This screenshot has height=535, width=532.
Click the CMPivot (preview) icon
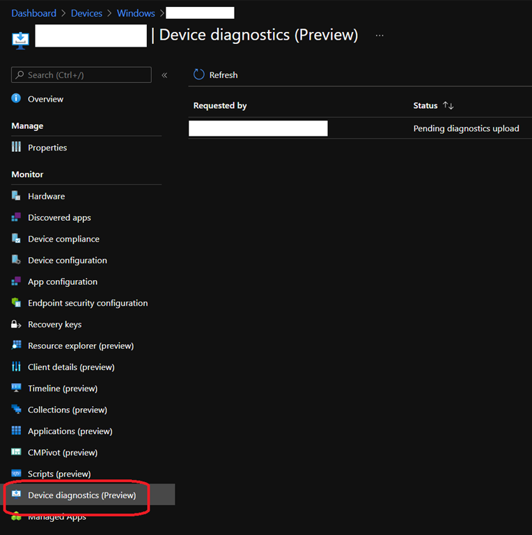coord(16,453)
